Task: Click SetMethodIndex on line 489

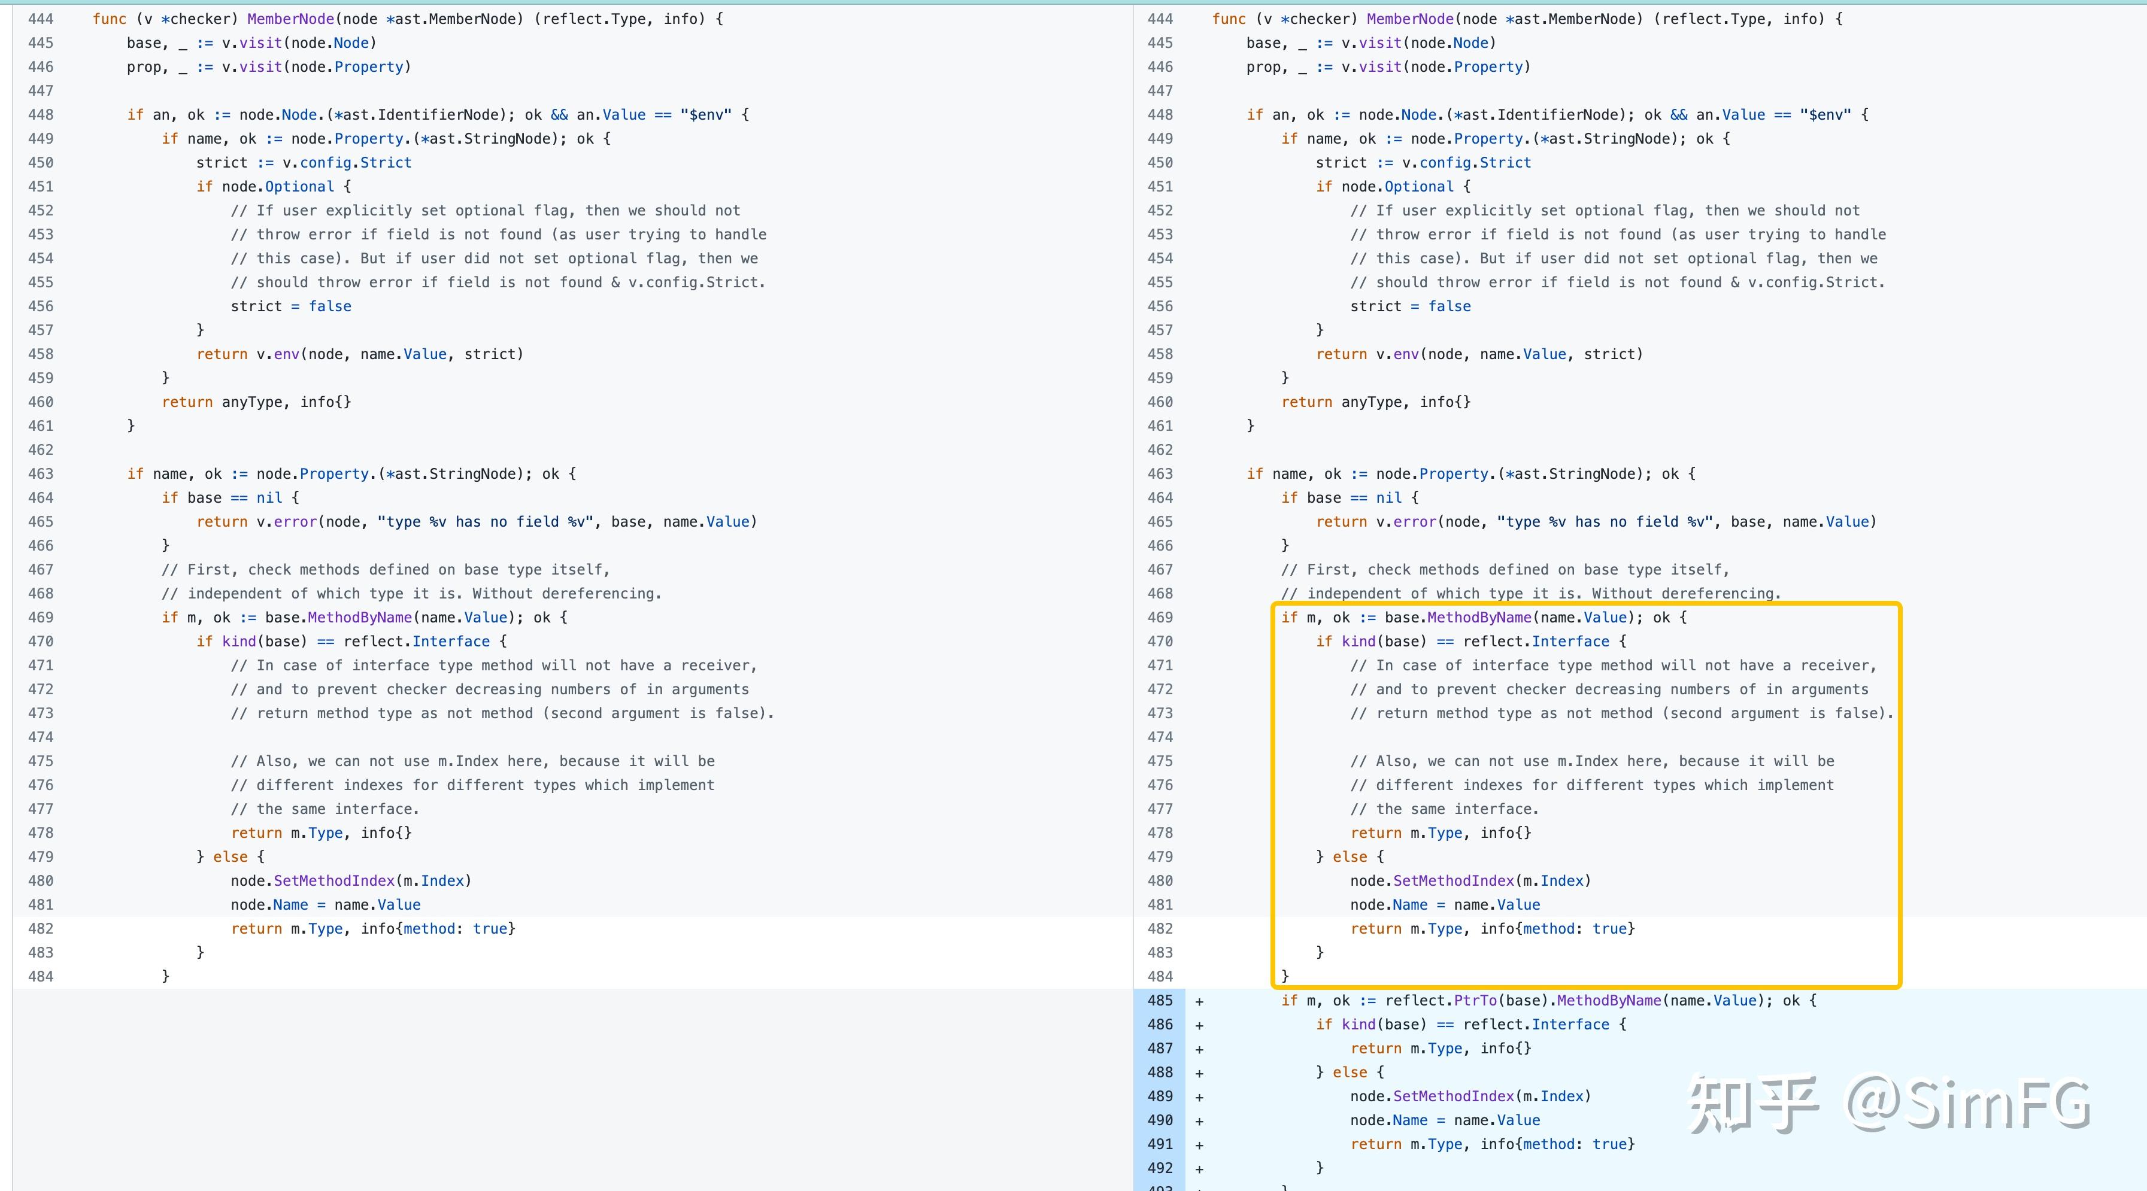Action: coord(1452,1096)
